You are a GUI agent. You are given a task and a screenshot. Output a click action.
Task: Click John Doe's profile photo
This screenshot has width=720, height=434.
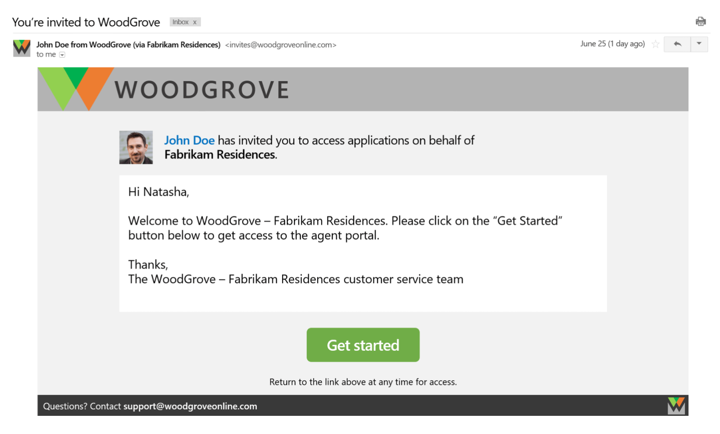point(135,147)
